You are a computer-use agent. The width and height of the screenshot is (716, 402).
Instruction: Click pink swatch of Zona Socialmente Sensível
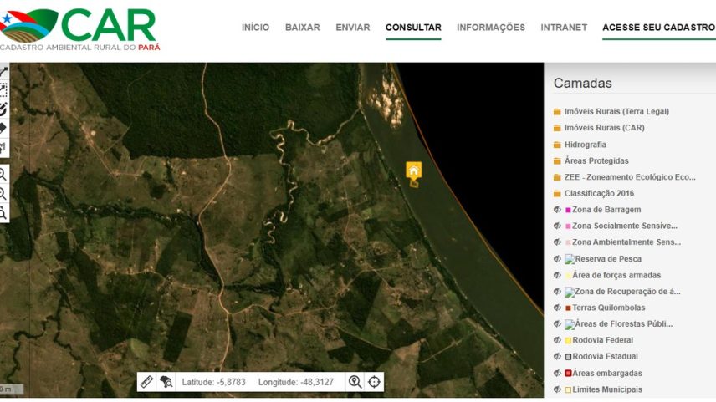(568, 226)
